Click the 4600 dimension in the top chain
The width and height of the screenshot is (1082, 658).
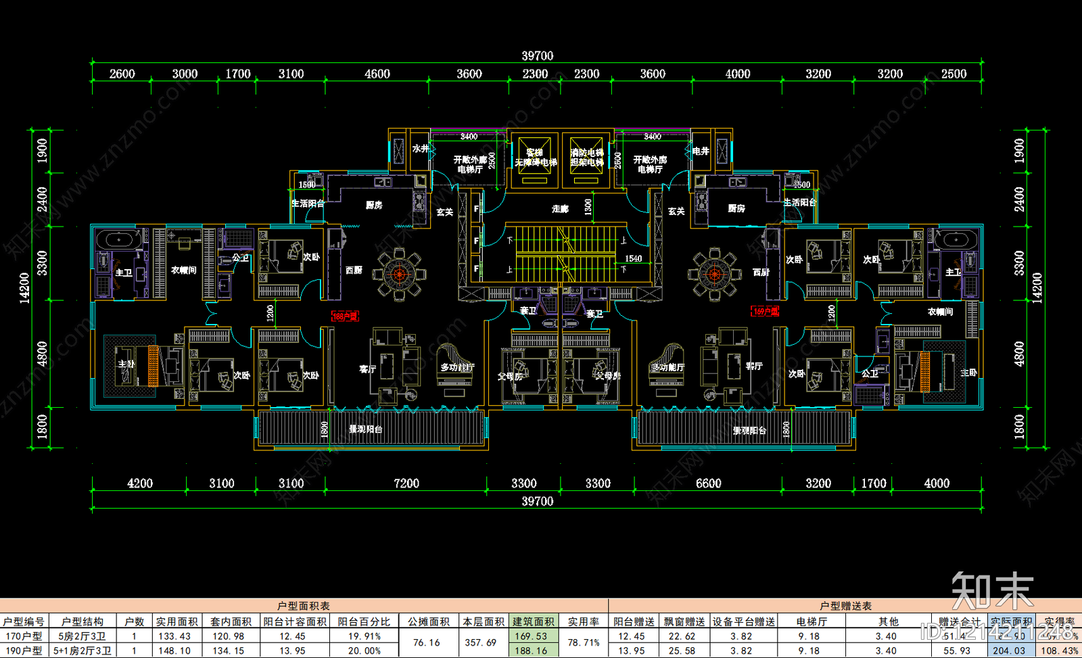click(377, 74)
